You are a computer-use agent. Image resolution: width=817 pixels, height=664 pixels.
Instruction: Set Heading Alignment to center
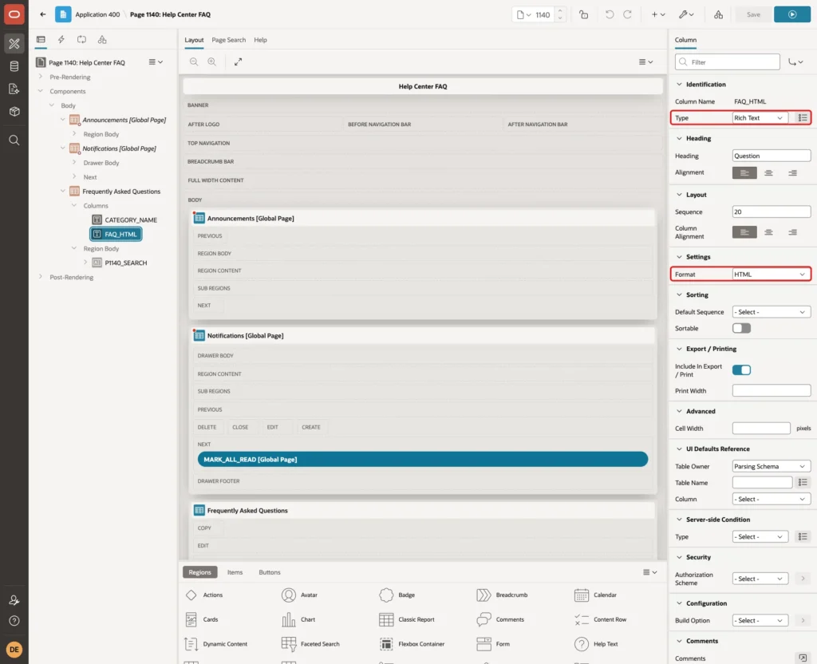768,172
